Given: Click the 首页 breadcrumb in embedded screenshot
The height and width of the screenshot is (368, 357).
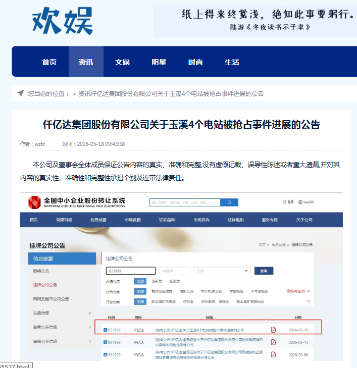Looking at the screenshot, I should coord(262,245).
